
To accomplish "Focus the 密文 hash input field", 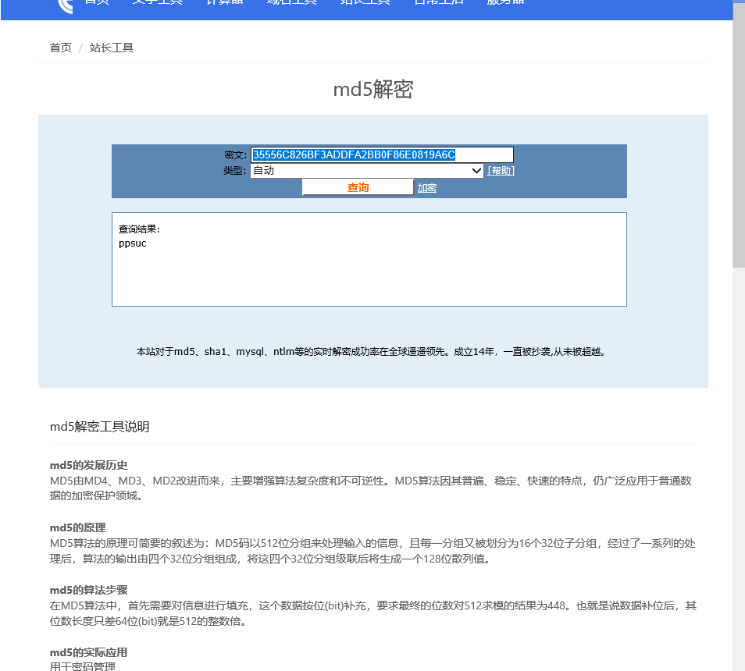I will [382, 154].
